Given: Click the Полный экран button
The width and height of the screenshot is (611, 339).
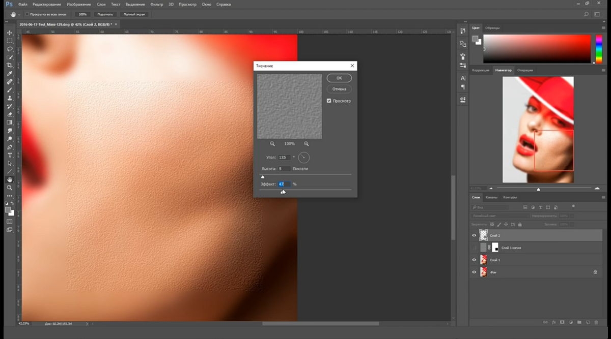Looking at the screenshot, I should coord(134,14).
